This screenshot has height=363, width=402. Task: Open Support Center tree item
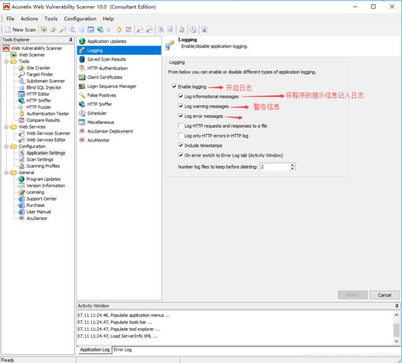pyautogui.click(x=41, y=199)
